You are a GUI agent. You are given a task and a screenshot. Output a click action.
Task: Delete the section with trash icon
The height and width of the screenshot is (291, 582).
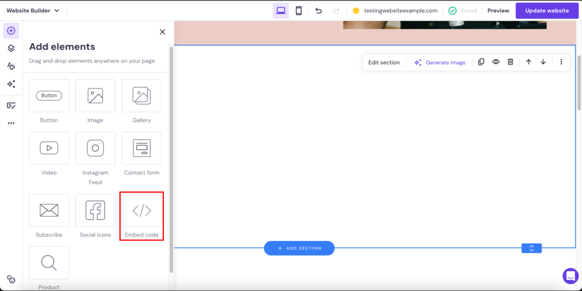pos(510,62)
